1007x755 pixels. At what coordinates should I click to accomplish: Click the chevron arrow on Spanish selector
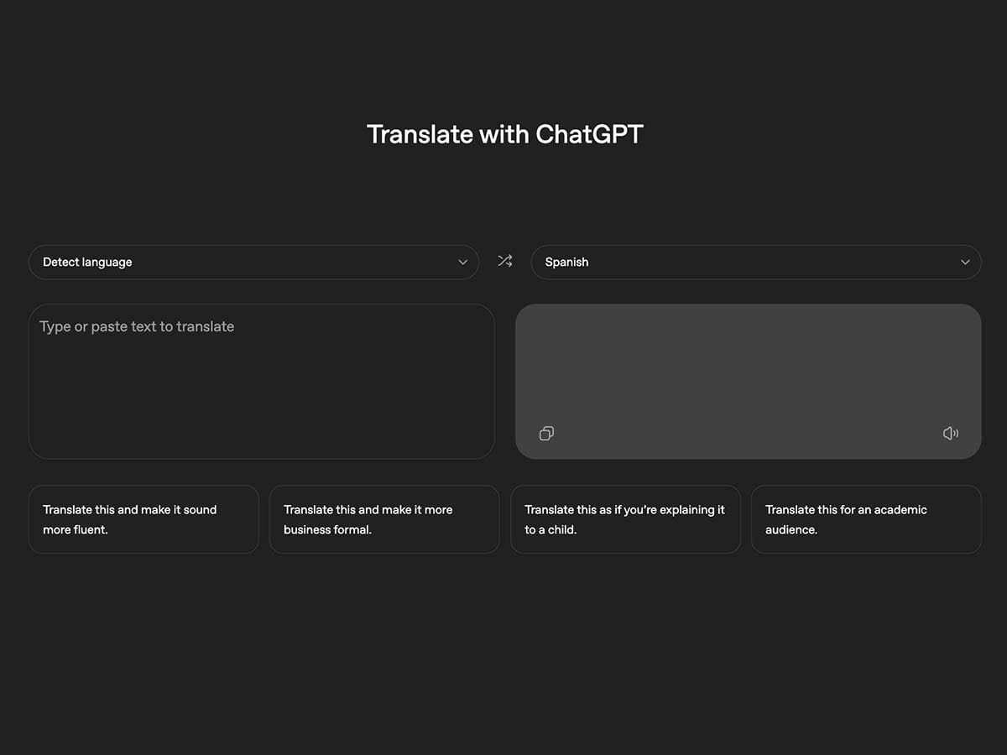click(965, 263)
